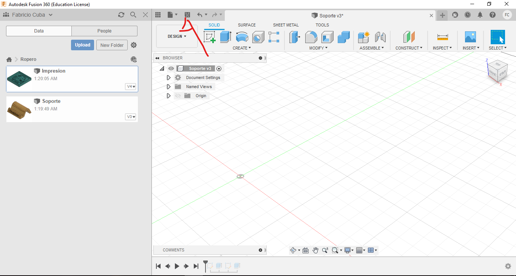Expand Named Views in the browser
This screenshot has width=516, height=276.
point(169,87)
